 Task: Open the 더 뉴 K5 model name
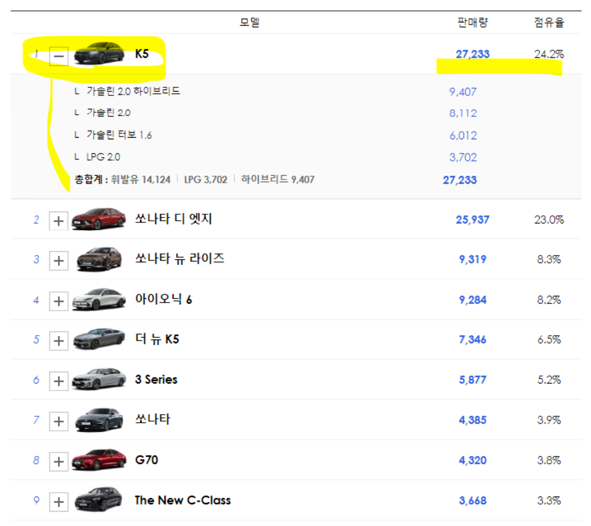point(157,339)
